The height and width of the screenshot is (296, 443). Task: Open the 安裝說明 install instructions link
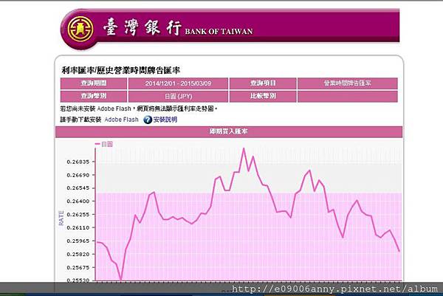pos(165,120)
